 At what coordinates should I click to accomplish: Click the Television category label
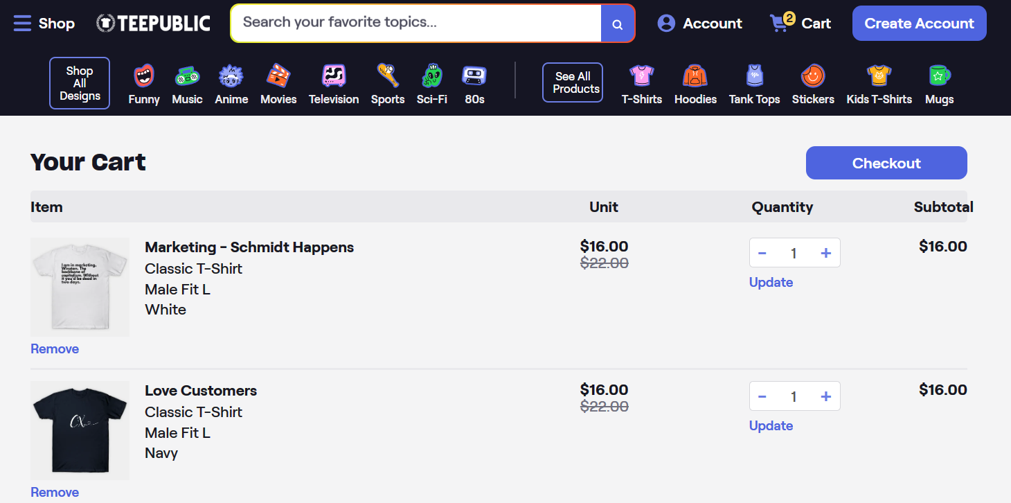click(334, 99)
